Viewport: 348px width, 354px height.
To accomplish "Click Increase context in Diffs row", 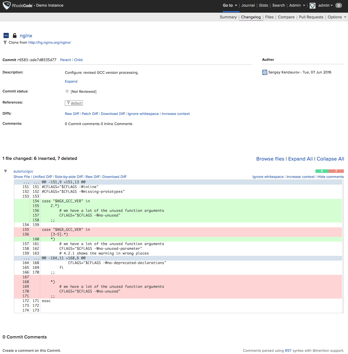I will click(x=176, y=114).
